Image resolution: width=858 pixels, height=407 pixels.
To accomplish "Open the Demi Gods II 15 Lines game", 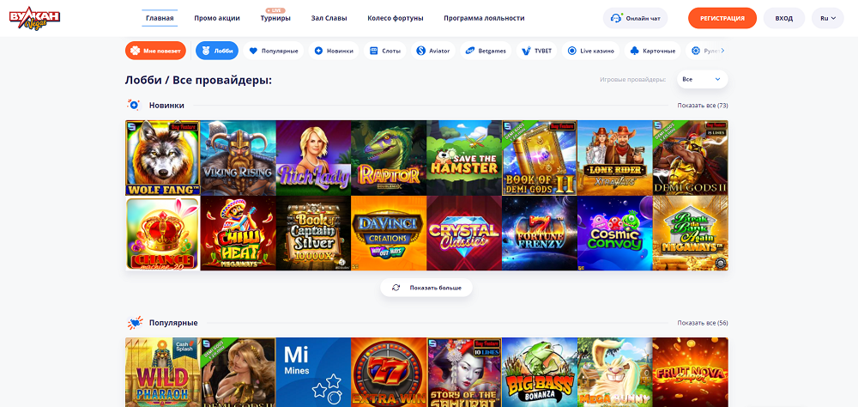I will [x=691, y=158].
